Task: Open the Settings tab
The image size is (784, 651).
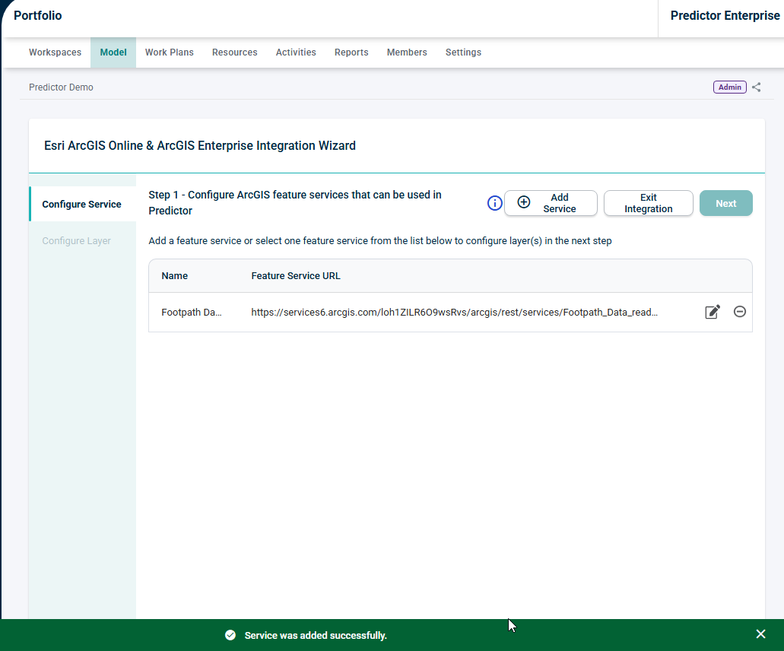Action: coord(463,52)
